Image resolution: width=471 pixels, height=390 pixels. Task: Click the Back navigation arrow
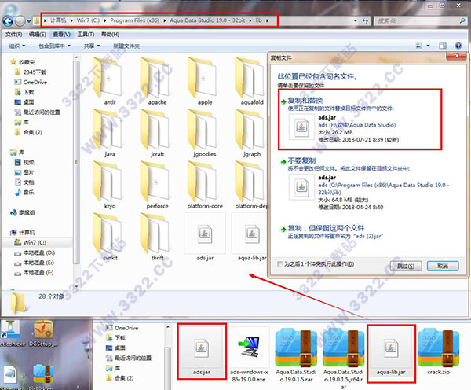8,20
